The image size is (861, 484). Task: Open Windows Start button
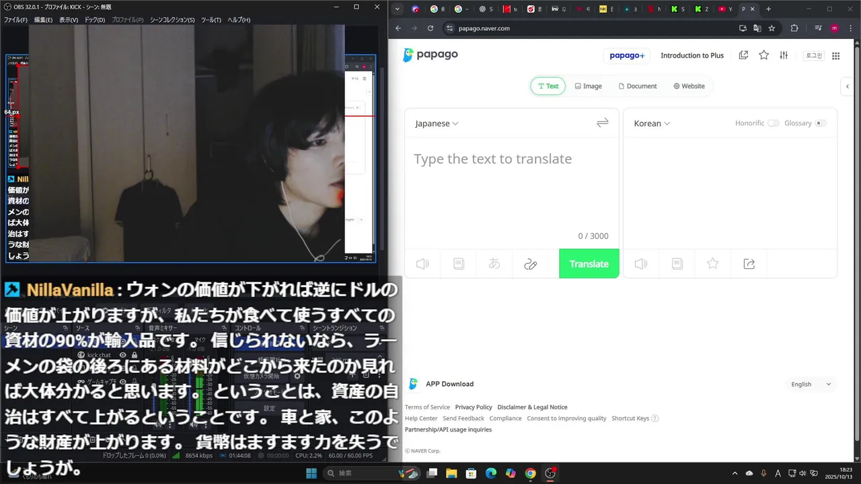(311, 473)
